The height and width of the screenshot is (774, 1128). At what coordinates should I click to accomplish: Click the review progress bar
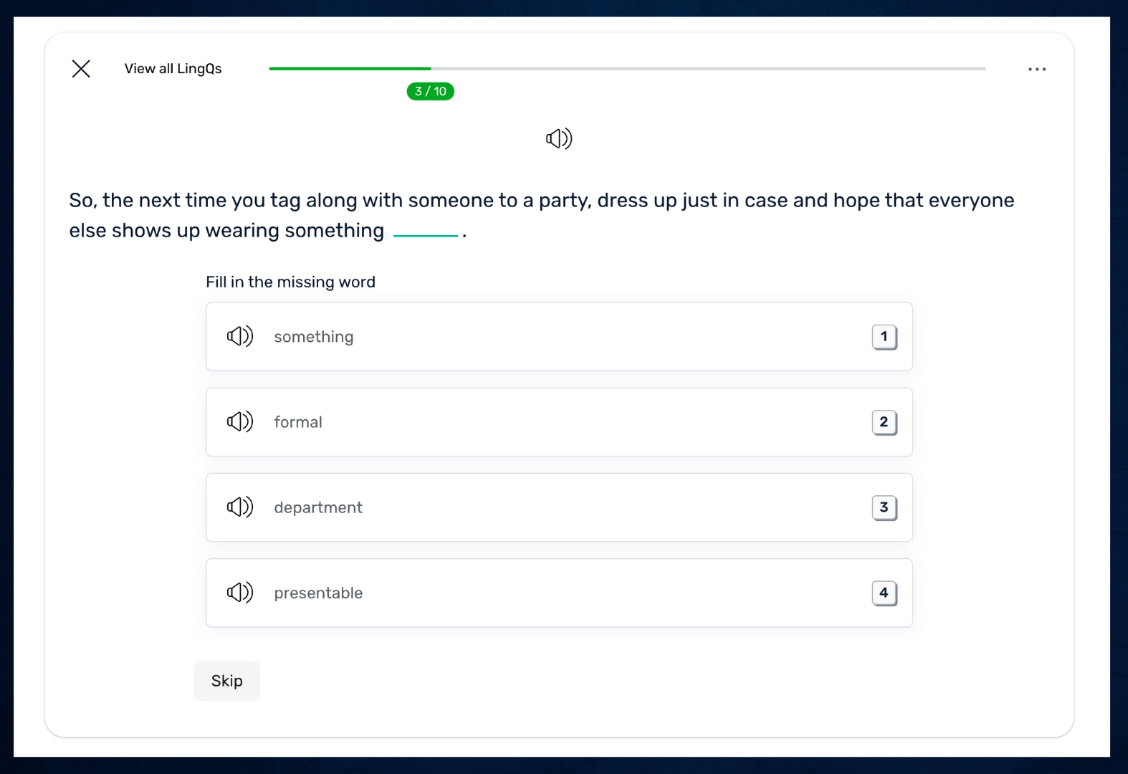coord(627,69)
